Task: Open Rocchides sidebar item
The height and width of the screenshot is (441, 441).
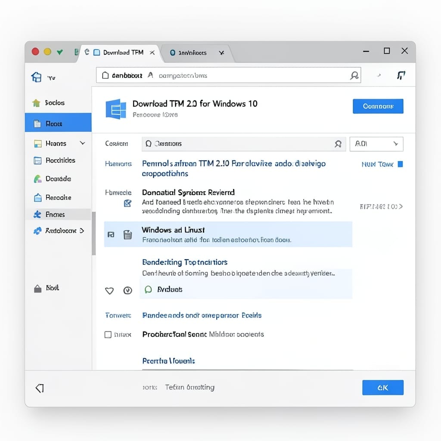Action: point(58,160)
